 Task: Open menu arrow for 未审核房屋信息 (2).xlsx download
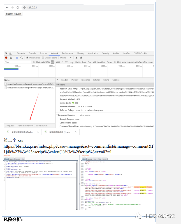[x=38, y=132]
